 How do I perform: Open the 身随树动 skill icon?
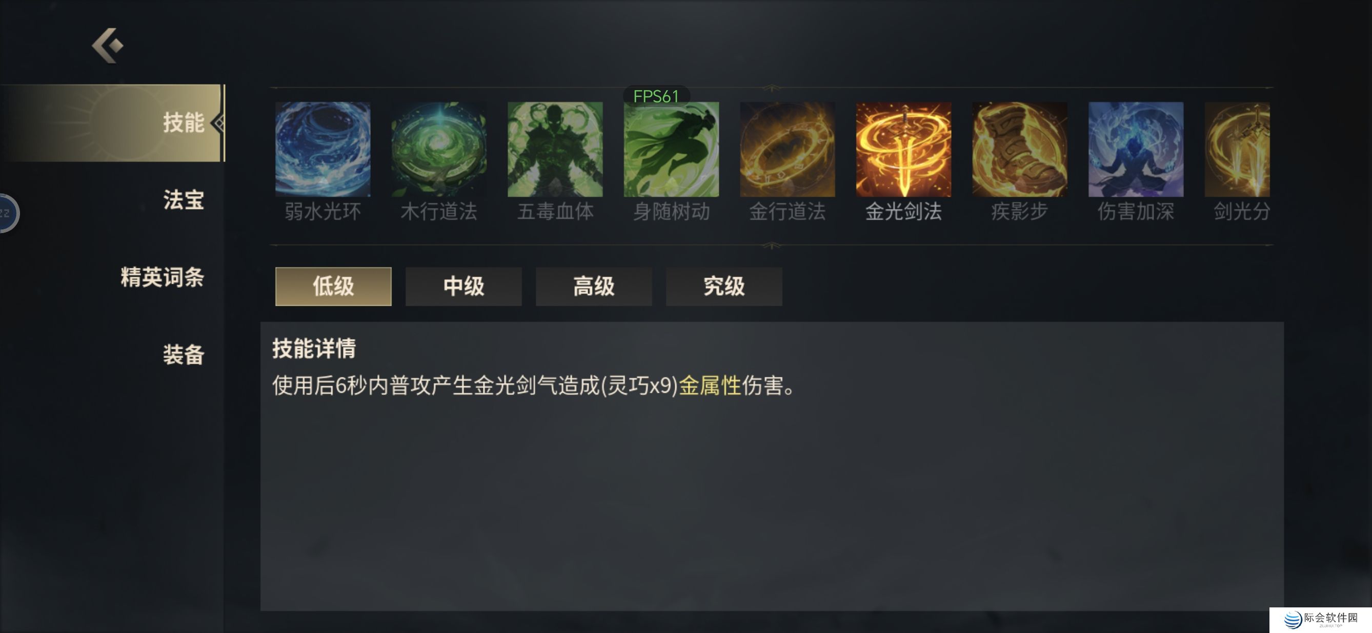click(671, 150)
